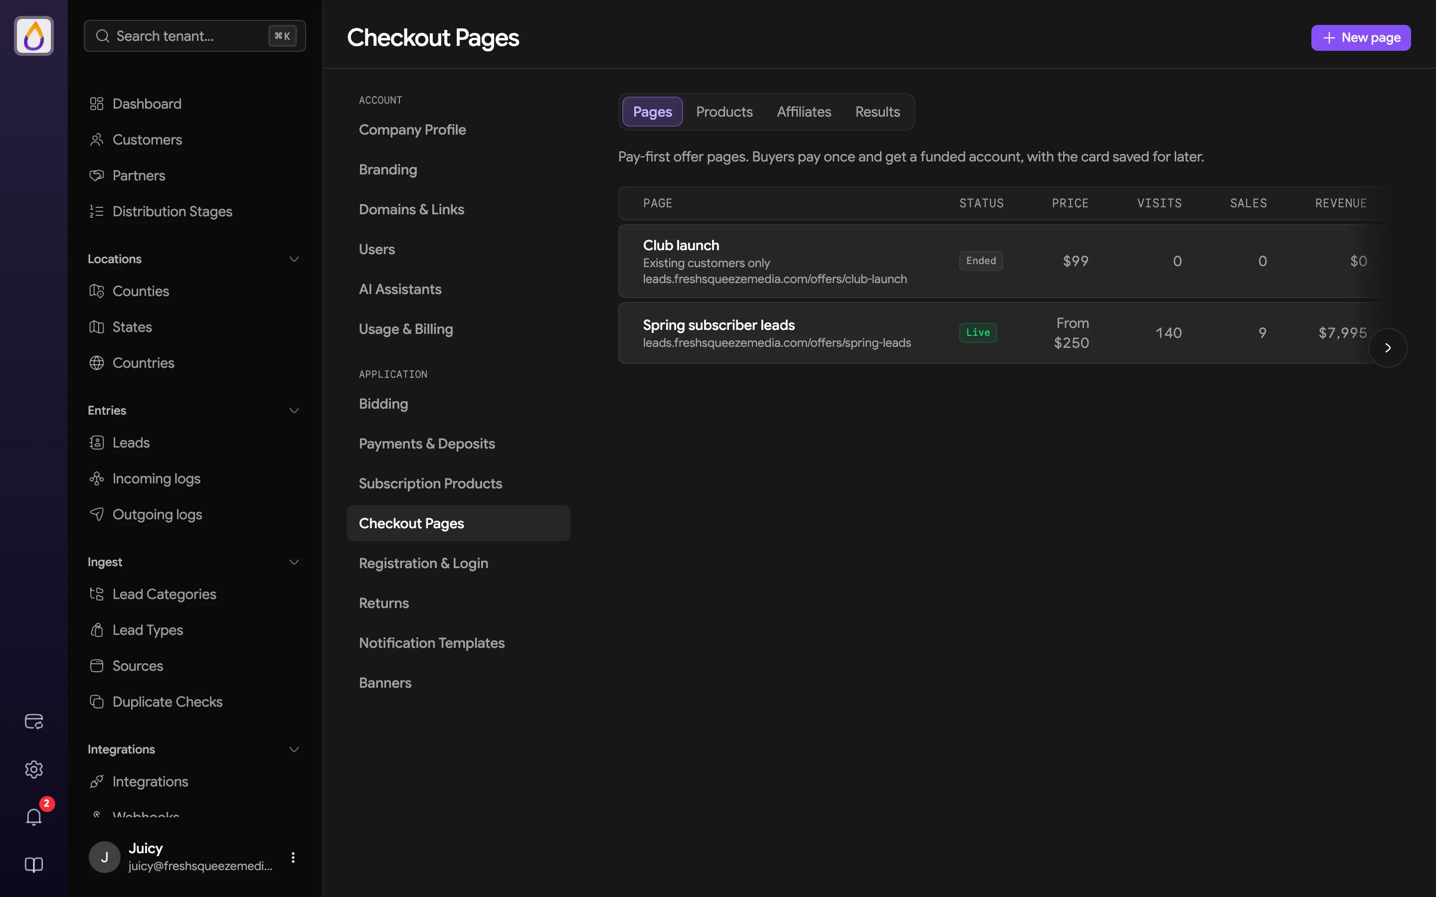Open the documentation book icon
This screenshot has width=1436, height=897.
[x=34, y=865]
